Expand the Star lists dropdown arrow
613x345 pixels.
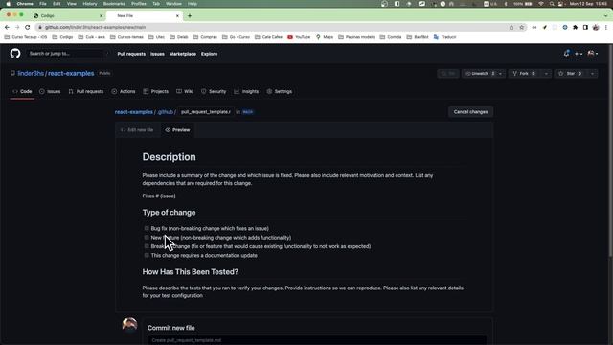pyautogui.click(x=592, y=74)
